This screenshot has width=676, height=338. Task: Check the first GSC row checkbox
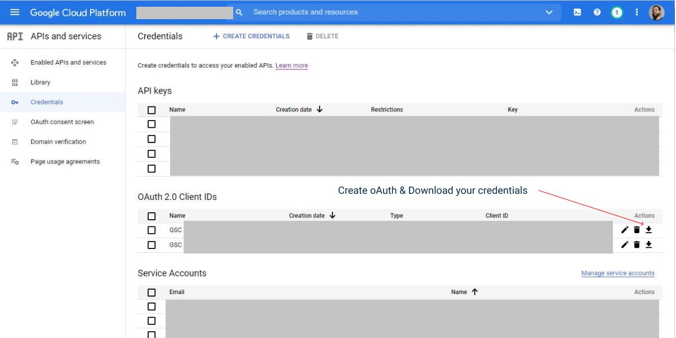pyautogui.click(x=152, y=230)
